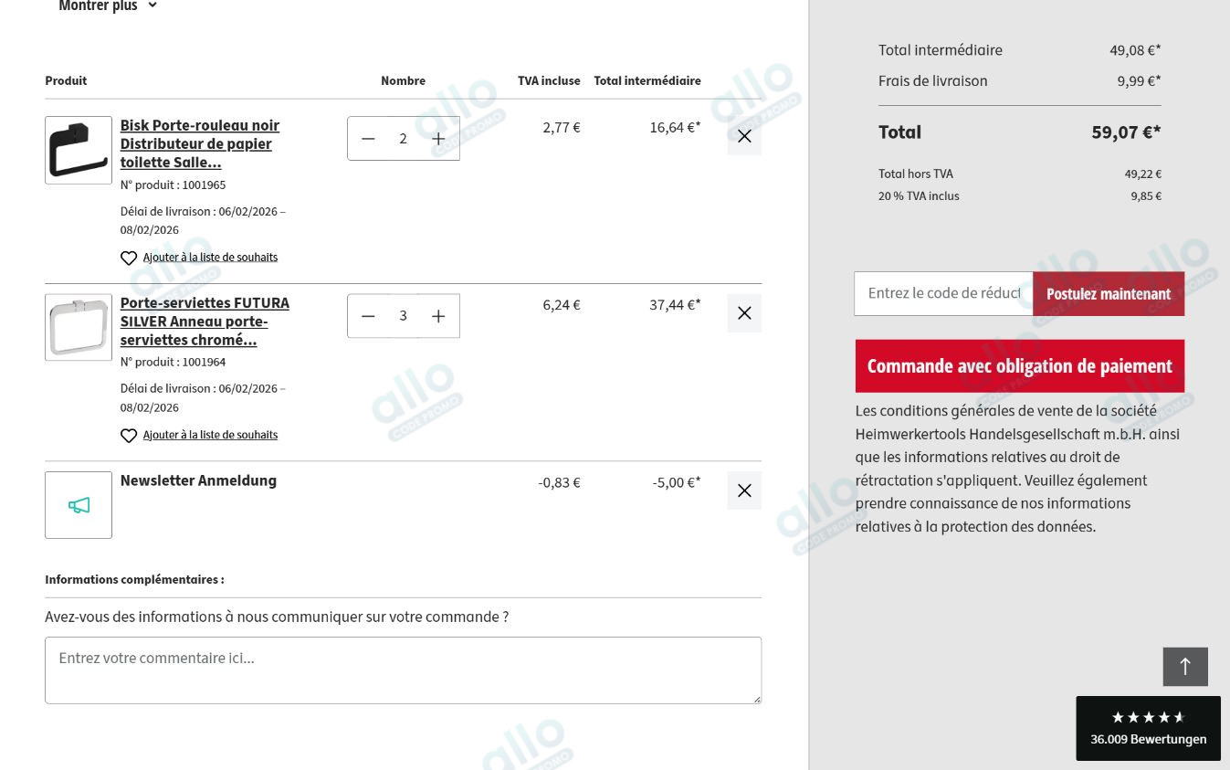Click Commande avec obligation de paiement
Viewport: 1230px width, 770px height.
tap(1019, 365)
